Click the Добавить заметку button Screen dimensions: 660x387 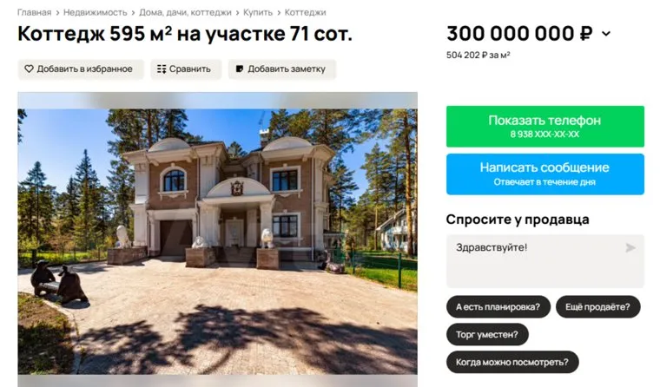(282, 69)
